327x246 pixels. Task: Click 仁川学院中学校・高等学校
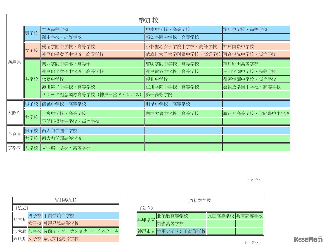click(184, 87)
